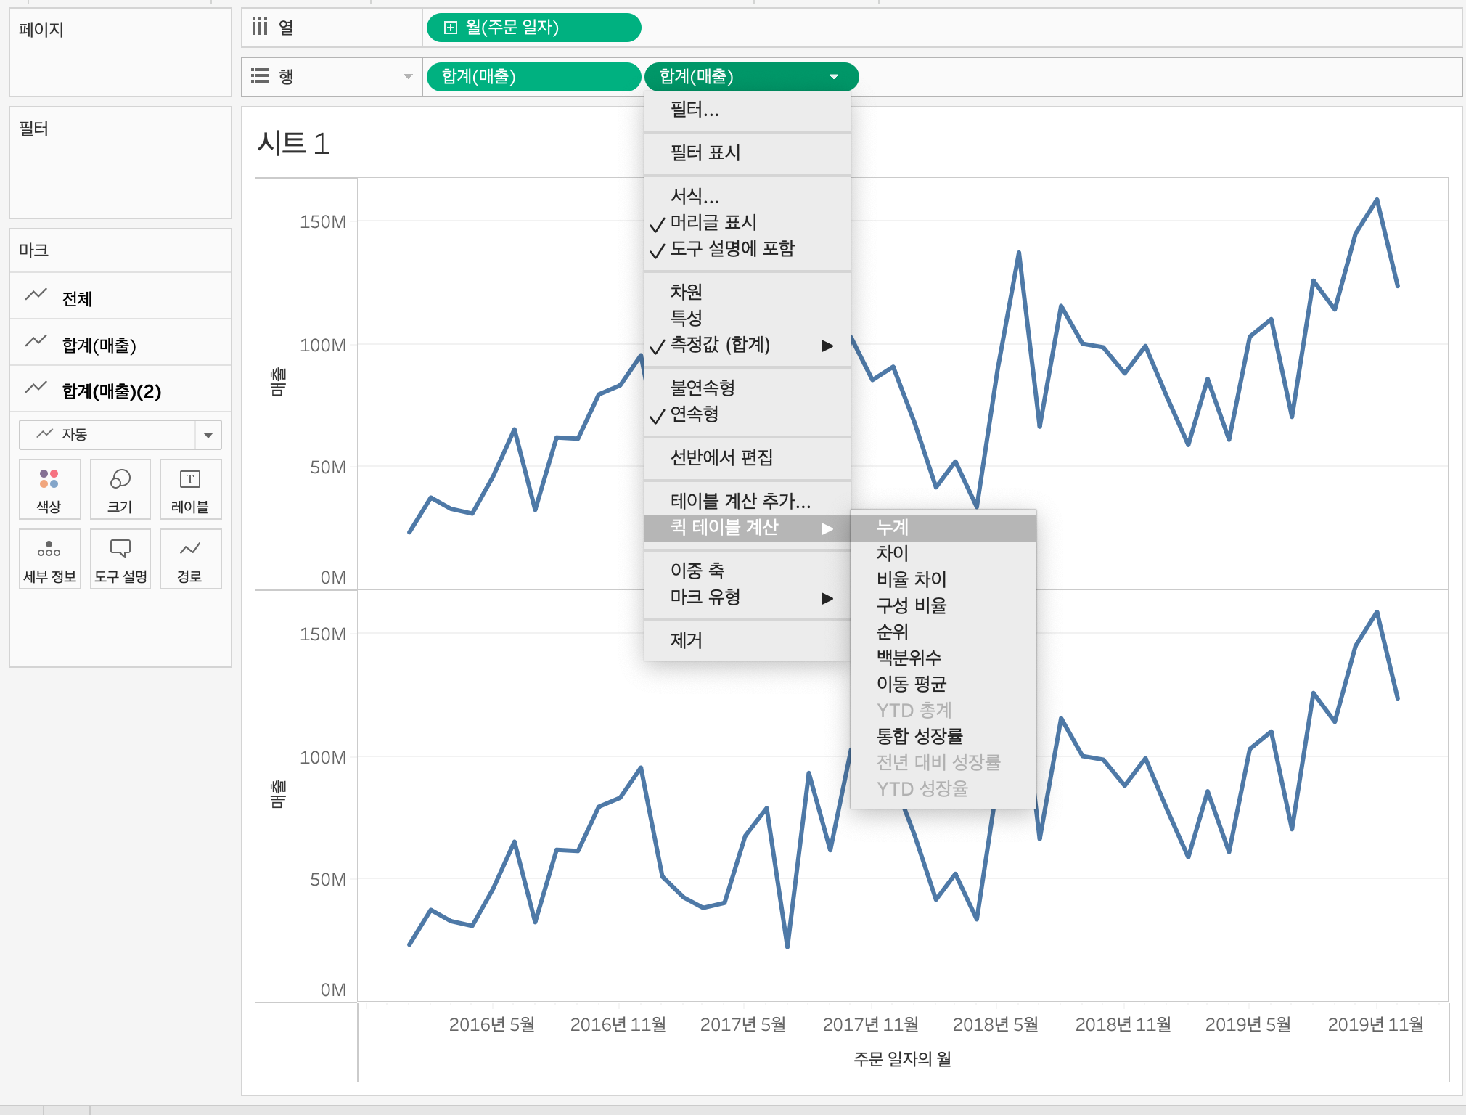Select the 경로 (Path) marks card icon
Screen dimensions: 1466x1115
pos(189,549)
